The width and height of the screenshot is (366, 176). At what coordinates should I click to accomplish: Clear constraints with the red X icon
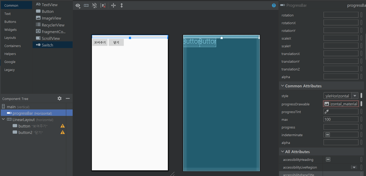[x=103, y=5]
